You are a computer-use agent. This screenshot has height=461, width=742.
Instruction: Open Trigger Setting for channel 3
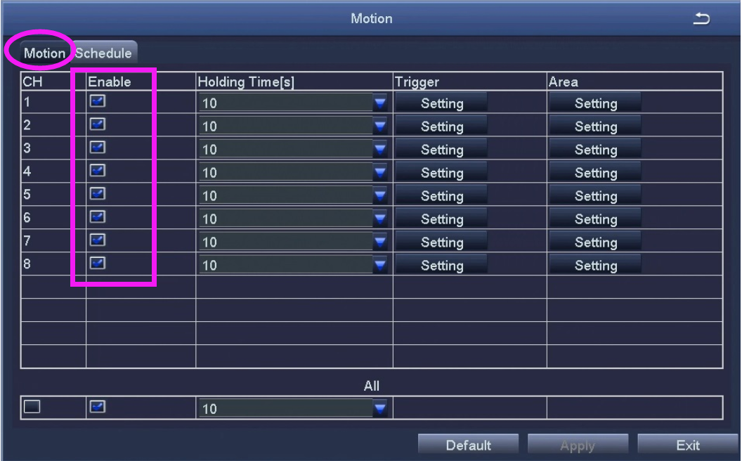(441, 148)
